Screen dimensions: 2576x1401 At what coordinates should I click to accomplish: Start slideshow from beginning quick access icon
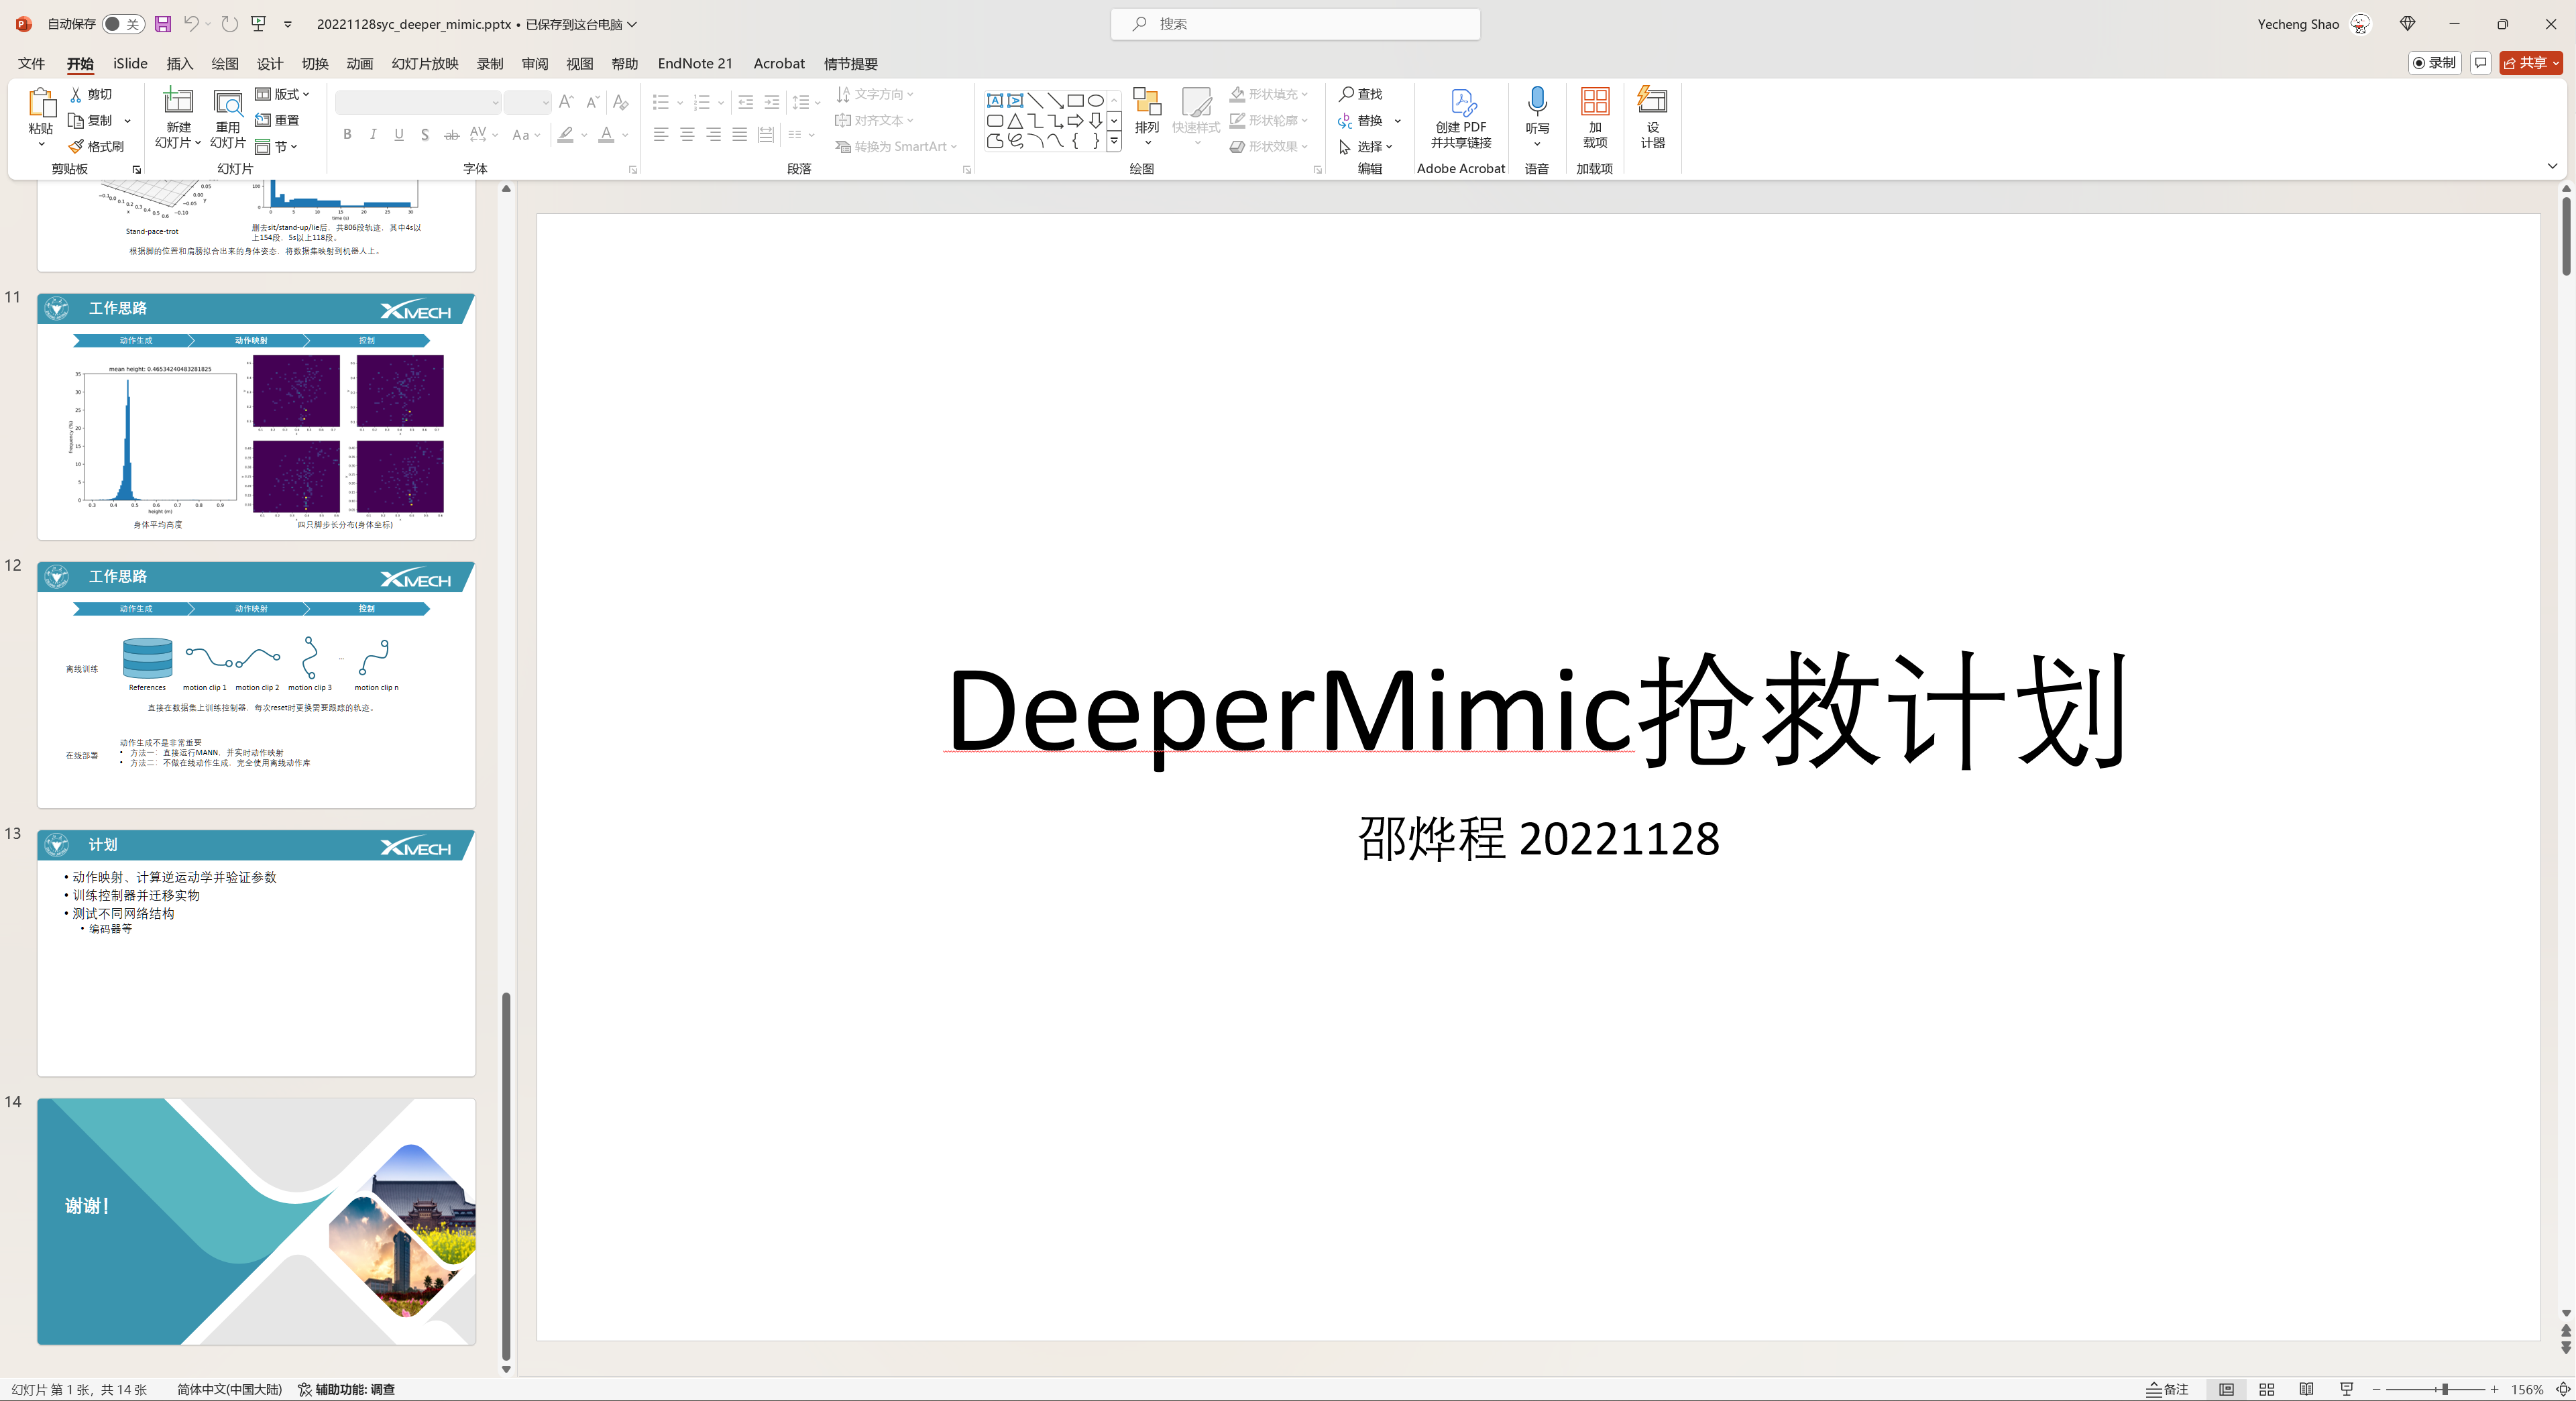[x=259, y=24]
